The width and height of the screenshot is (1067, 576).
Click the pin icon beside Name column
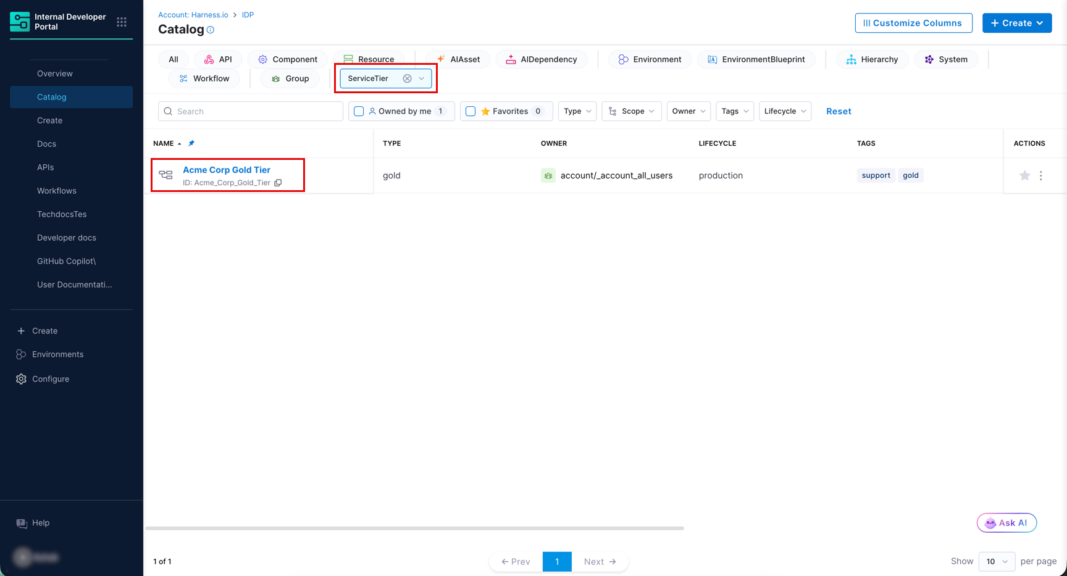pyautogui.click(x=191, y=143)
